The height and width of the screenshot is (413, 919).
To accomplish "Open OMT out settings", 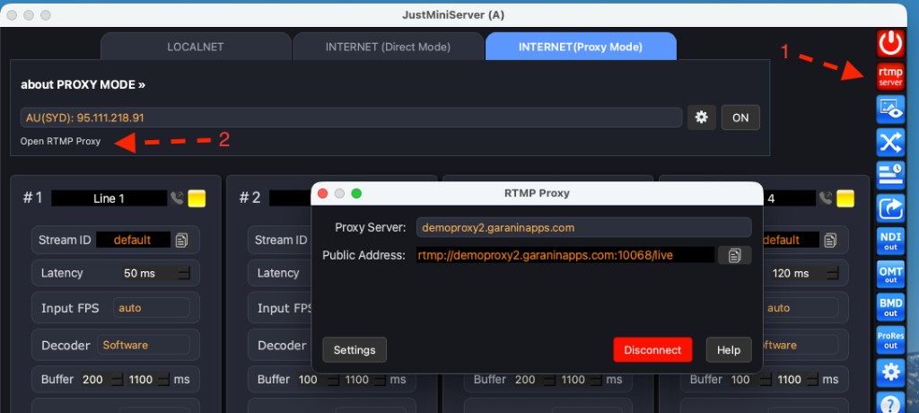I will (x=890, y=274).
